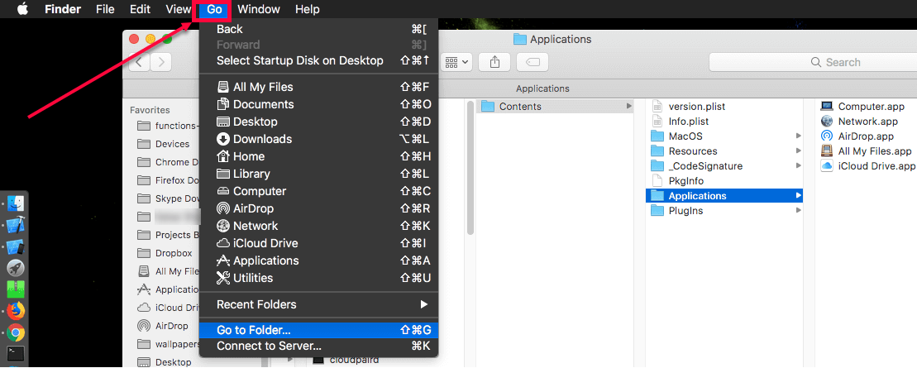Select the highlighted Applications folder row
Image resolution: width=917 pixels, height=368 pixels.
click(x=724, y=195)
